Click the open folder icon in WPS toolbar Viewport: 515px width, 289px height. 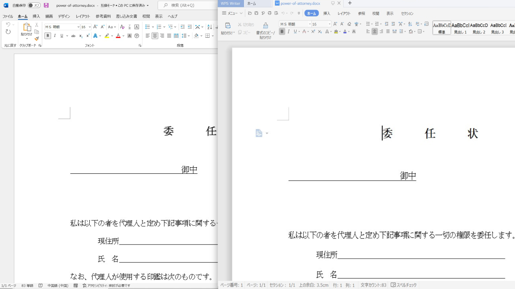[x=250, y=13]
